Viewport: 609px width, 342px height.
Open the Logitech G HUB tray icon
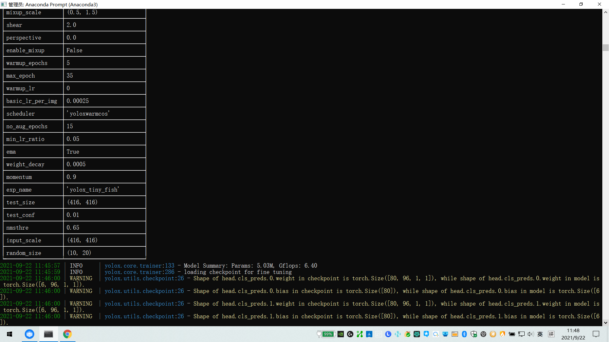coord(350,334)
